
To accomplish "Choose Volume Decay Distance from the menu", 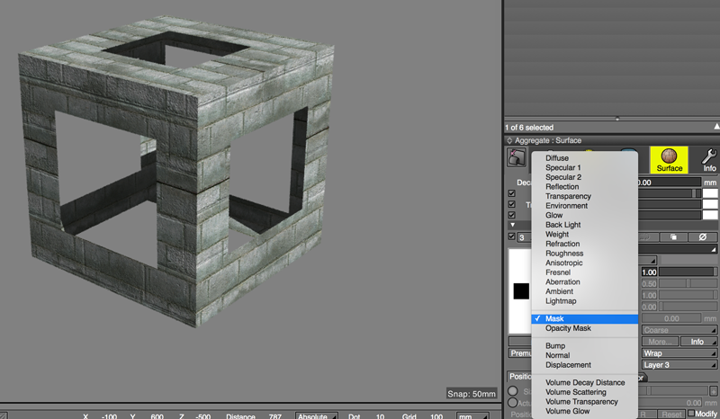I will click(584, 382).
